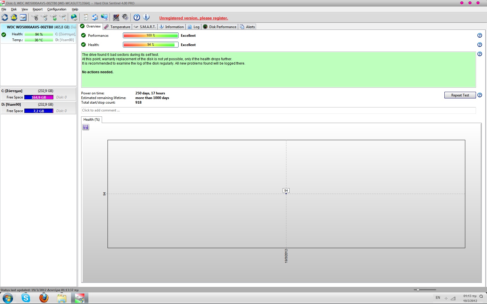This screenshot has height=304, width=487.
Task: Open the disk information icon in toolbar
Action: 23,17
